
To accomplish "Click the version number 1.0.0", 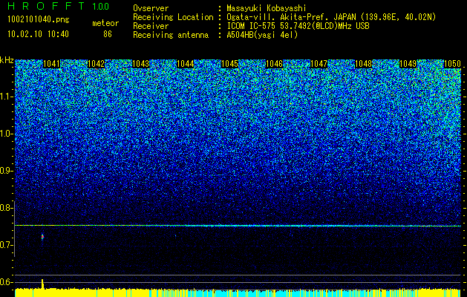I will click(x=101, y=7).
